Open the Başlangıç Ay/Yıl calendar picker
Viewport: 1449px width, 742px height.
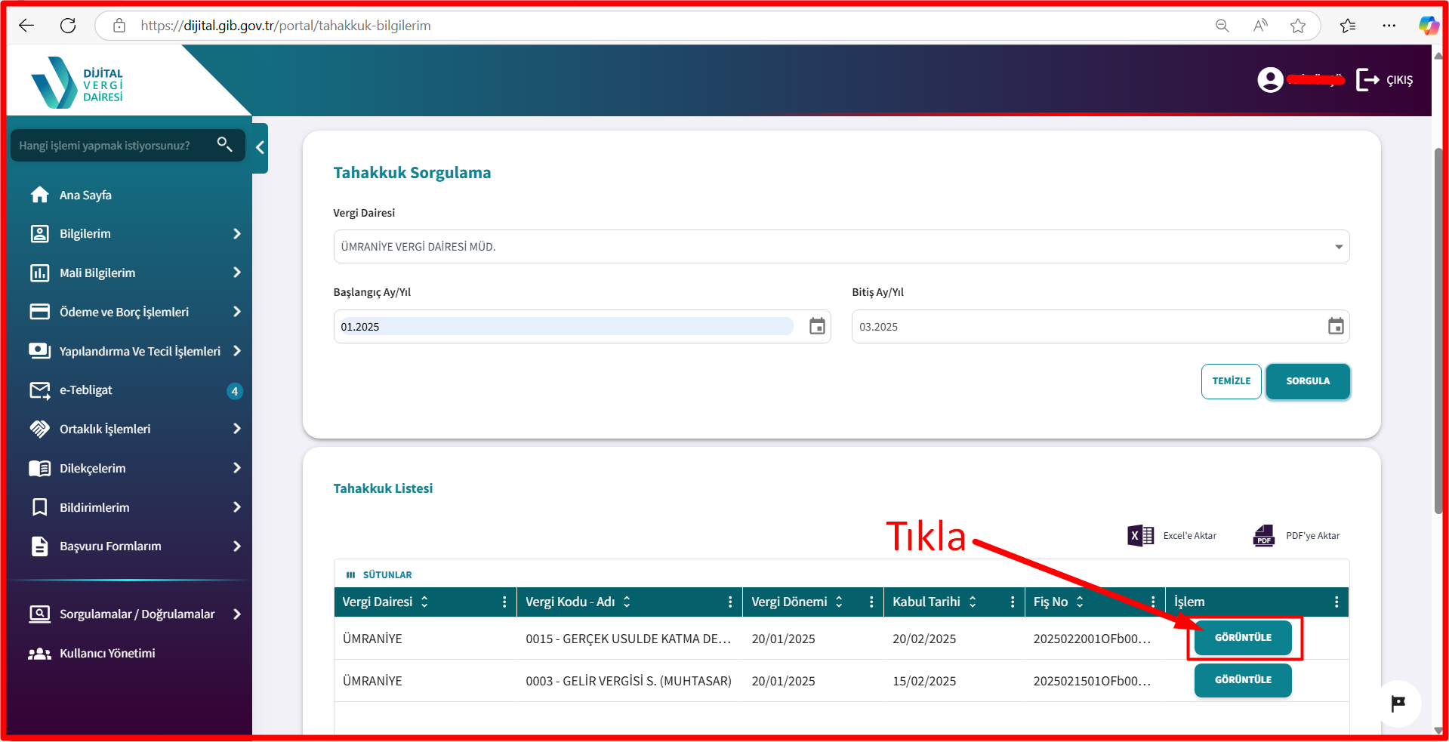[817, 326]
